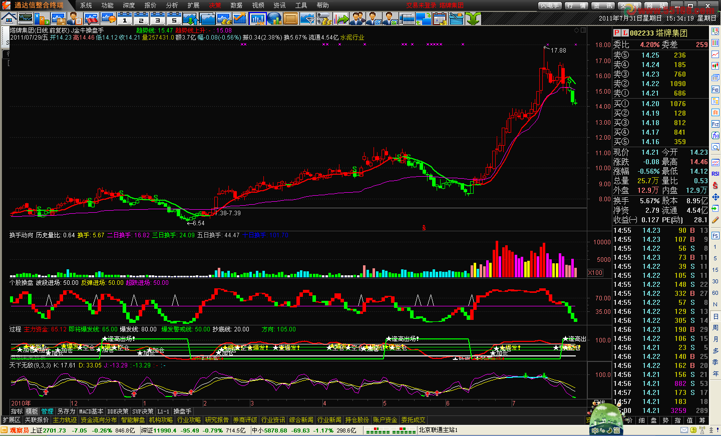This screenshot has height=436, width=721.
Task: Open the 分析 menu
Action: (172, 6)
